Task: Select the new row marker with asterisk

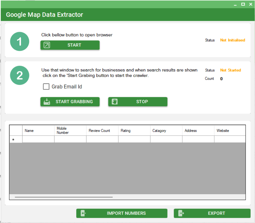Action: pyautogui.click(x=16, y=139)
